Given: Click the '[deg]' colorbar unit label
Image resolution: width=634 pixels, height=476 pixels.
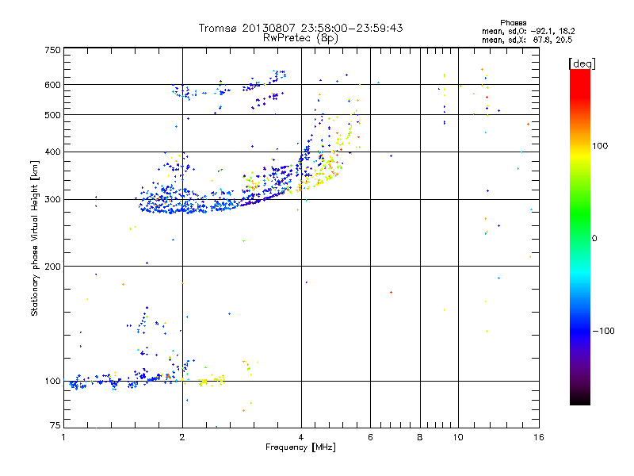Looking at the screenshot, I should click(x=582, y=63).
